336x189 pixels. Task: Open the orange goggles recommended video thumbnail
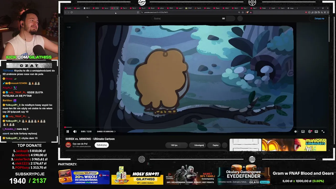click(278, 145)
